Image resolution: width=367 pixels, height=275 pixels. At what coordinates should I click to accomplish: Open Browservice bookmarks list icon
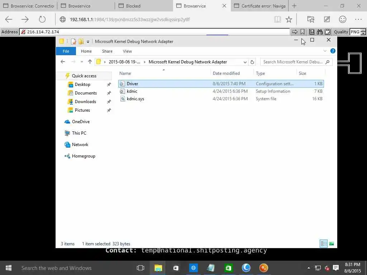click(312, 32)
